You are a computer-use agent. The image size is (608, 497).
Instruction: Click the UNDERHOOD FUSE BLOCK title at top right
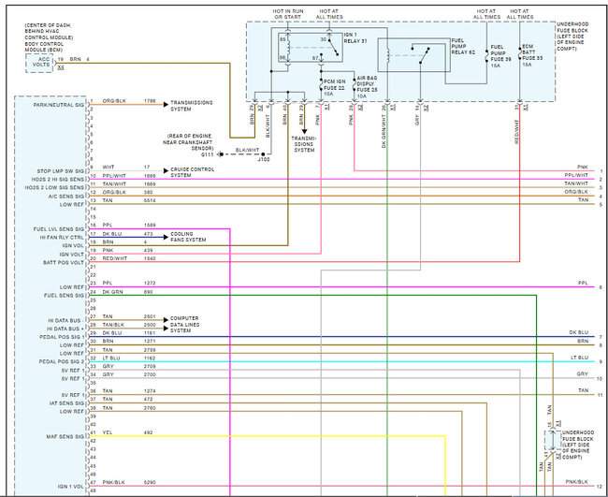pos(572,37)
